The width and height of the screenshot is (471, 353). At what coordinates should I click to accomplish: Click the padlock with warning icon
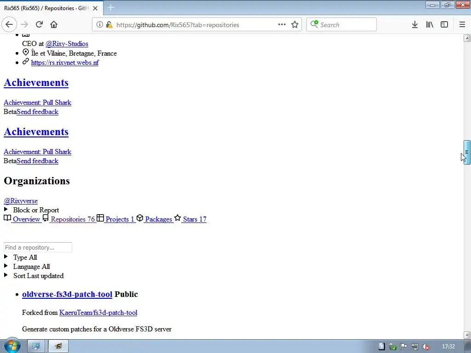pyautogui.click(x=109, y=25)
